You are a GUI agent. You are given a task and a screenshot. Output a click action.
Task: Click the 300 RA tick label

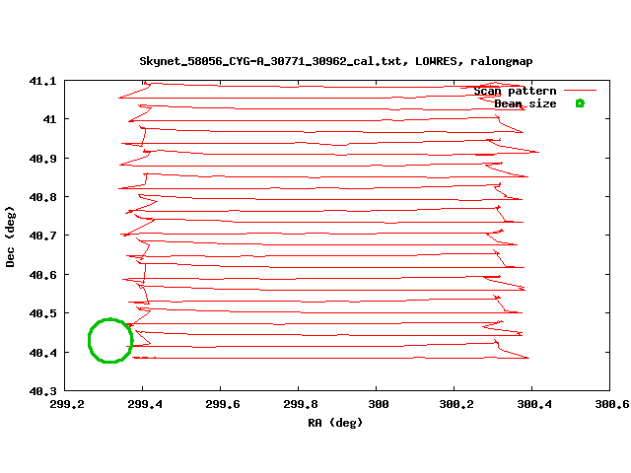pyautogui.click(x=379, y=404)
